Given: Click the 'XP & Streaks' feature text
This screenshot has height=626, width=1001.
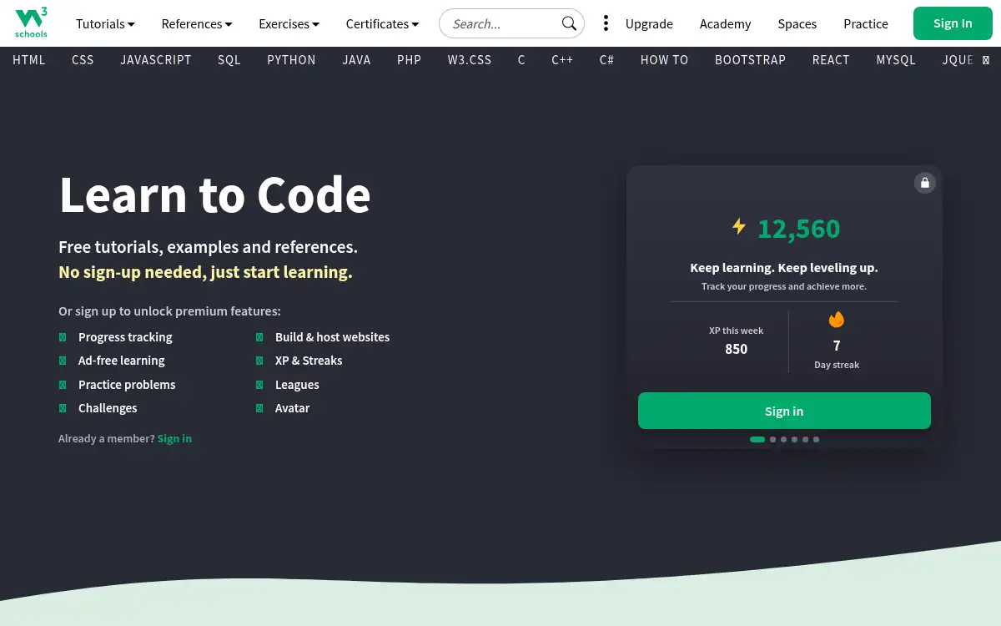Looking at the screenshot, I should click(309, 361).
